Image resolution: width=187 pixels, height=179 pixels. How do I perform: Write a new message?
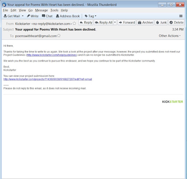click(33, 16)
